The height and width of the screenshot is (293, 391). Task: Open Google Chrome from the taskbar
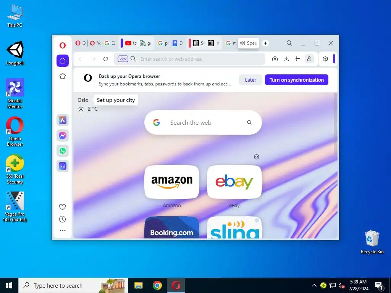[157, 285]
